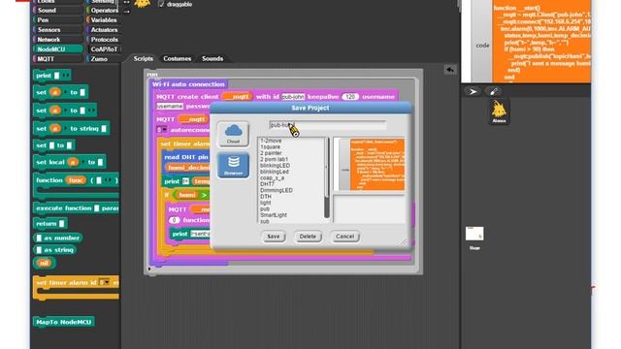621x349 pixels.
Task: Open the MQTT block category
Action: 58,59
